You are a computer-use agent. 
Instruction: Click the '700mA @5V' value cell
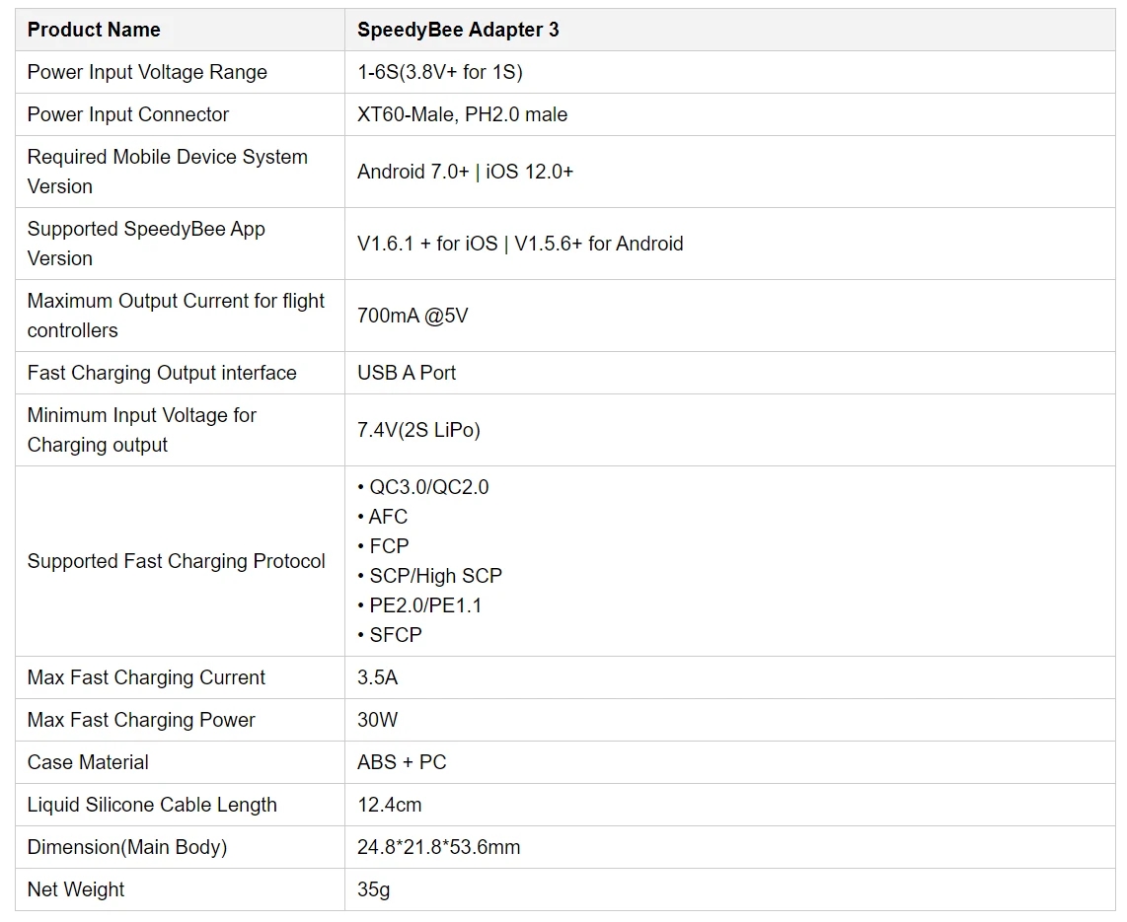(413, 316)
